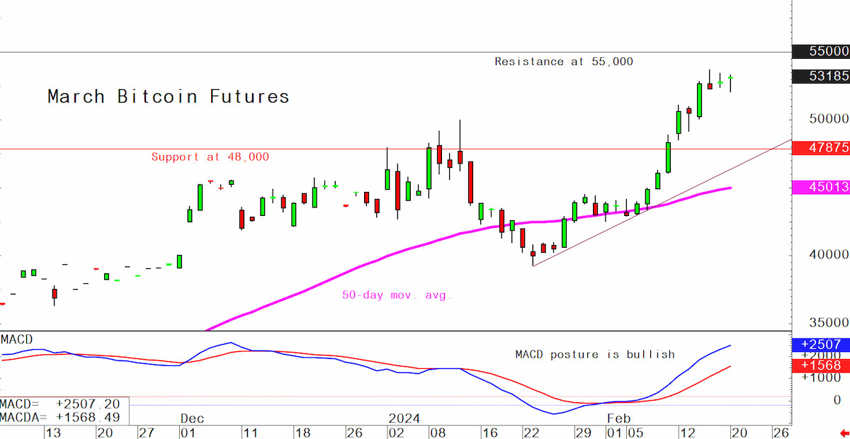850x439 pixels.
Task: Click the '50-day mov. avg.' label
Action: click(x=397, y=295)
